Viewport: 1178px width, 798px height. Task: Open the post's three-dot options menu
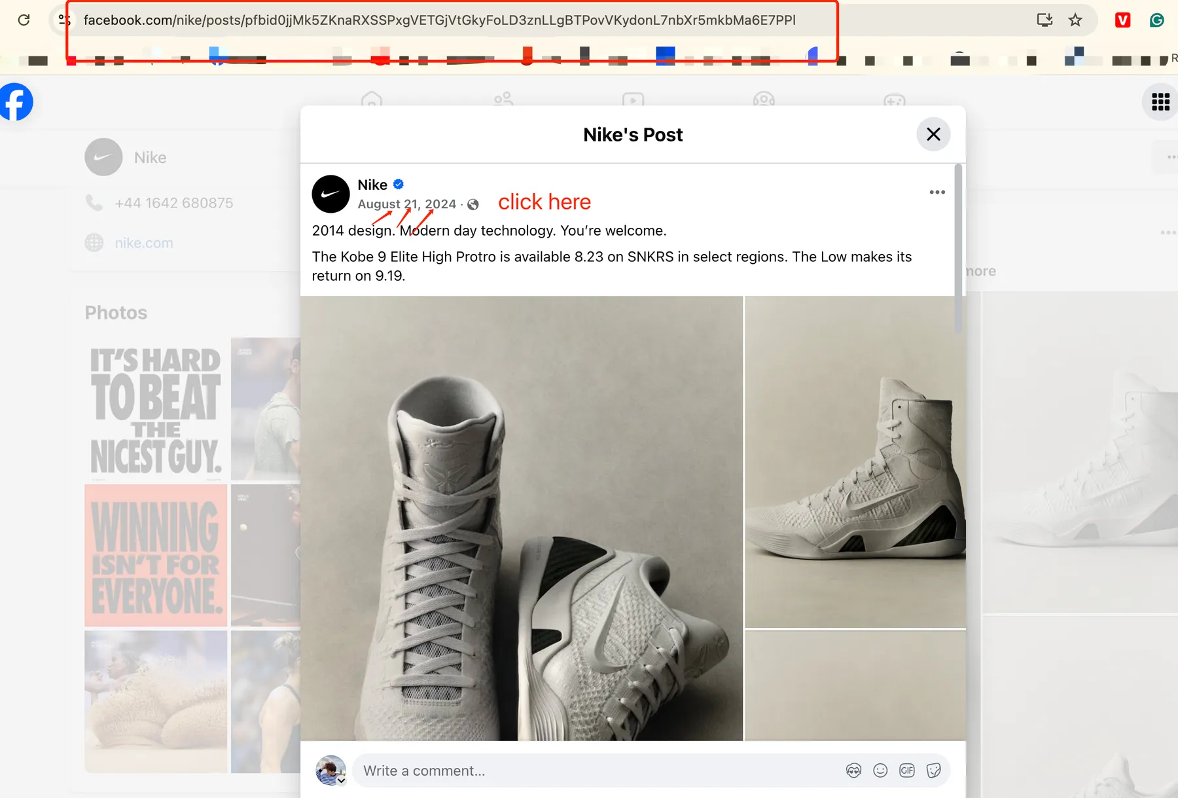(937, 192)
